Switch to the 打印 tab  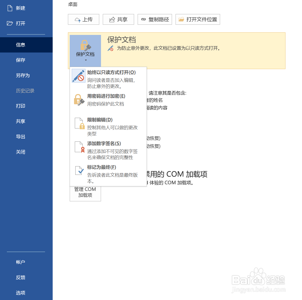pos(20,106)
